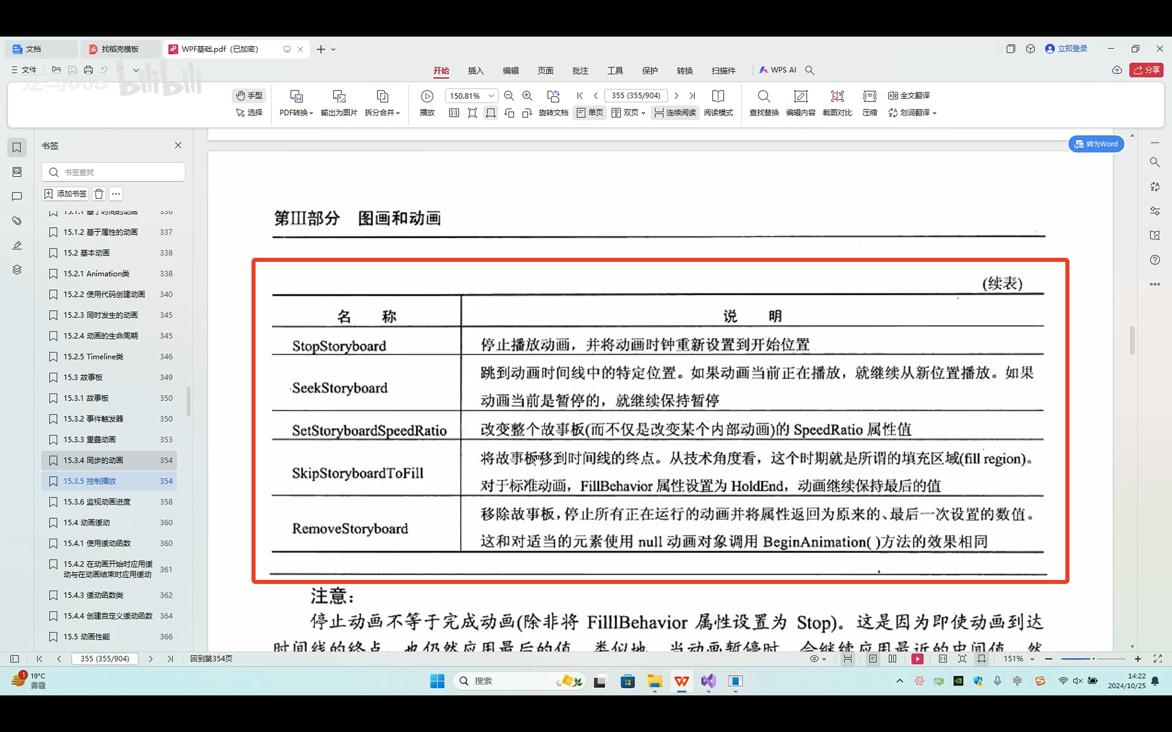Screen dimensions: 1172x732
Task: Switch to the Hand tool mode
Action: coord(249,96)
